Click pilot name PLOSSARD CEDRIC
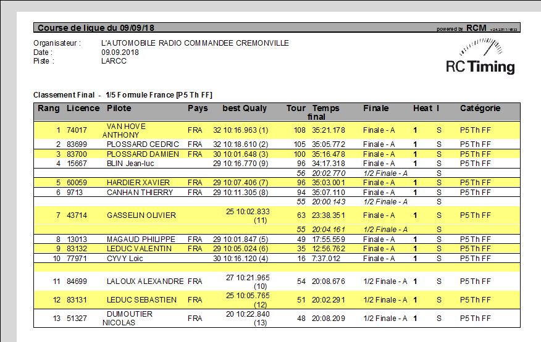 143,144
